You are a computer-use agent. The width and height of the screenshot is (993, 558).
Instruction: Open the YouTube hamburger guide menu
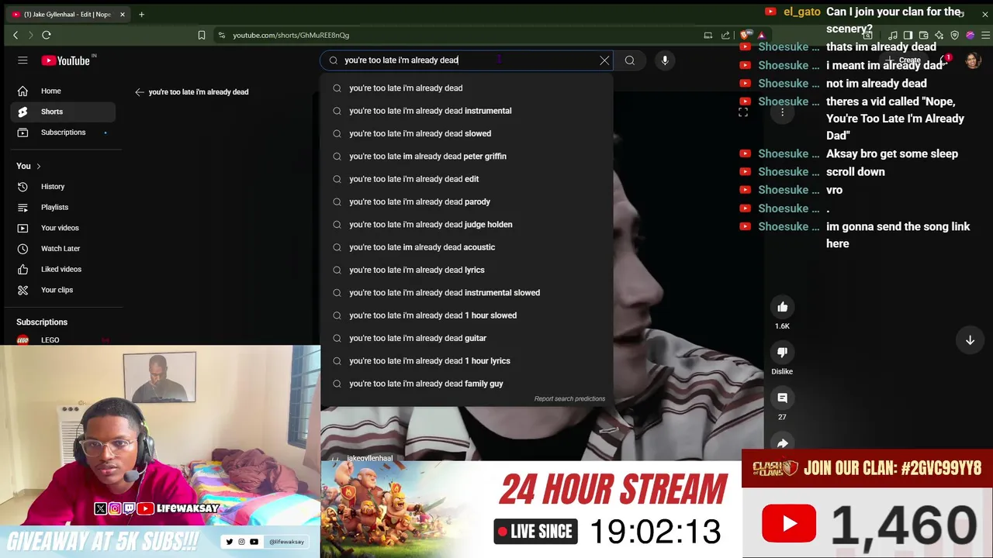[x=22, y=60]
